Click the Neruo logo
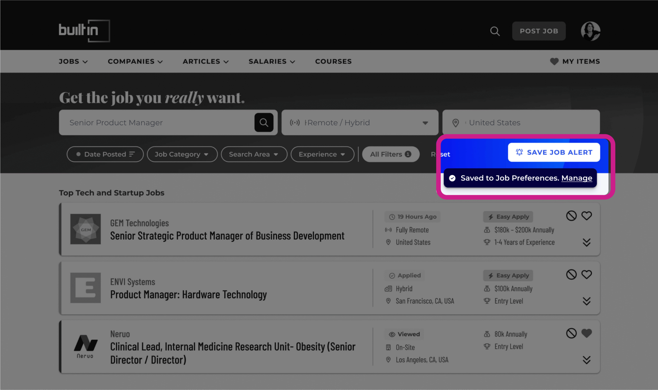Viewport: 658px width, 390px height. coord(86,346)
